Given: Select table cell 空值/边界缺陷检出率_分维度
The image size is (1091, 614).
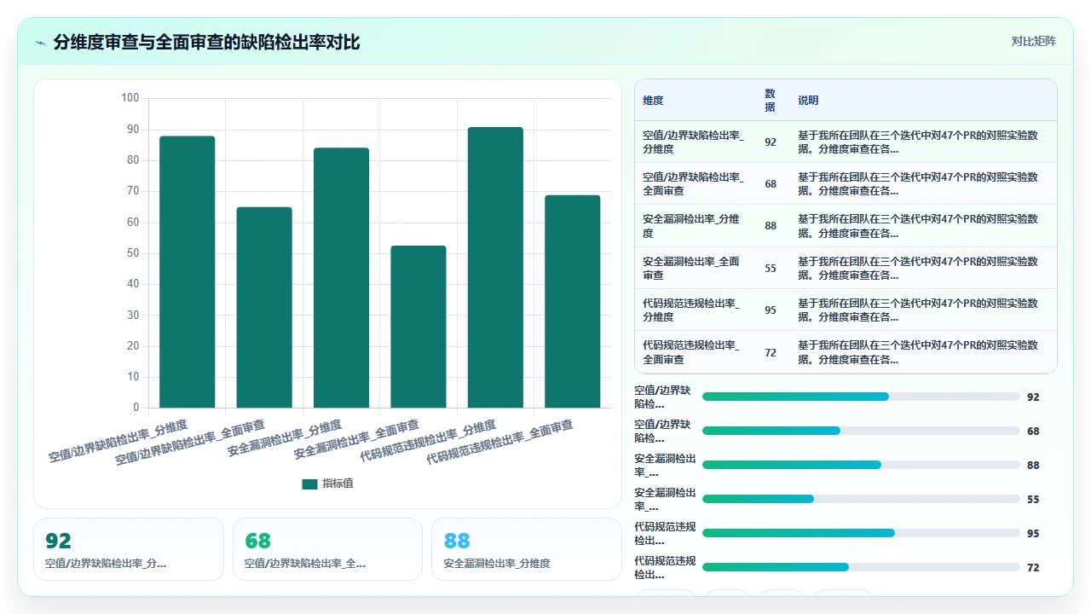Looking at the screenshot, I should (694, 142).
